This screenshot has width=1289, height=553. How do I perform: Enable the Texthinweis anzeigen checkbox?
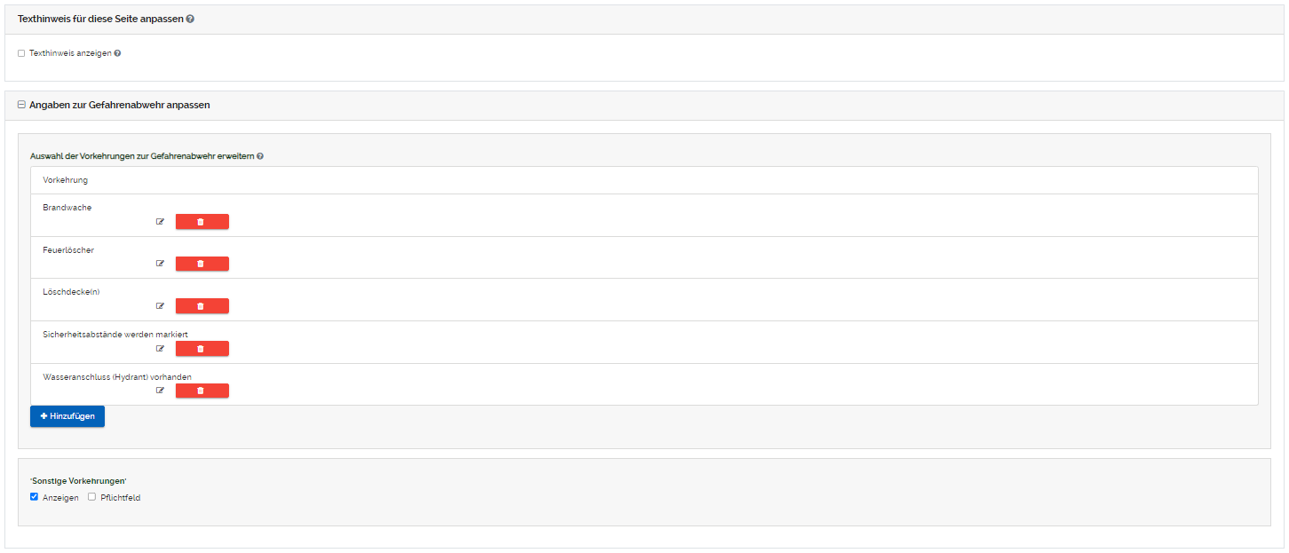click(21, 53)
